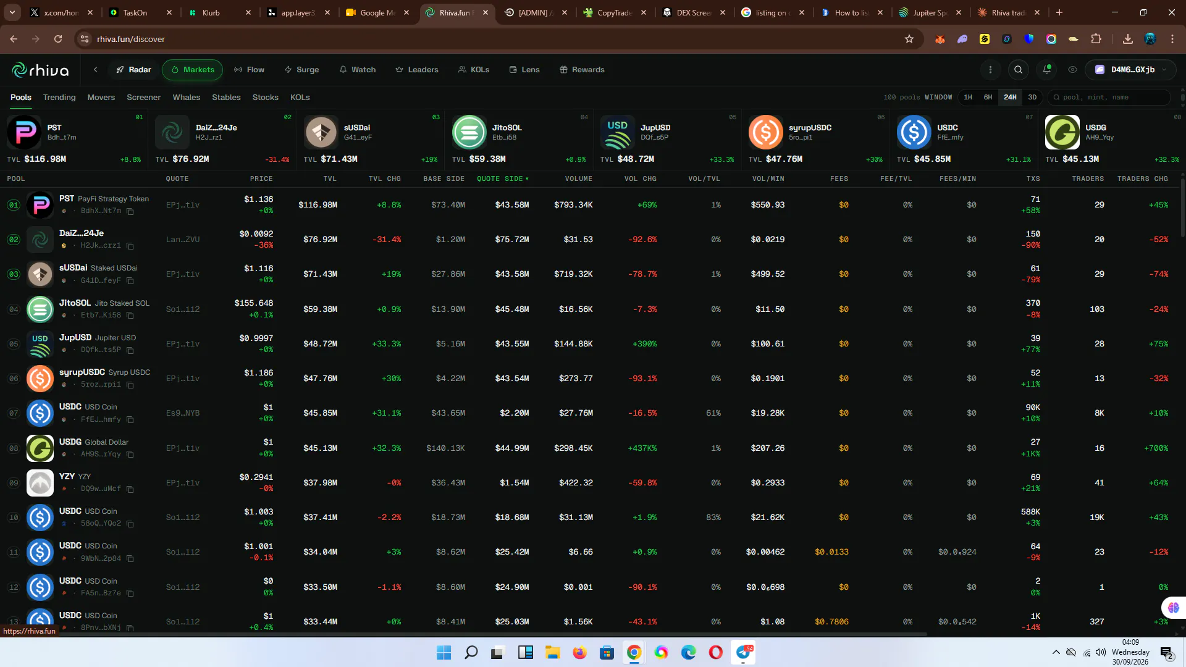Sort by the TVL column header
1186x667 pixels.
[330, 179]
